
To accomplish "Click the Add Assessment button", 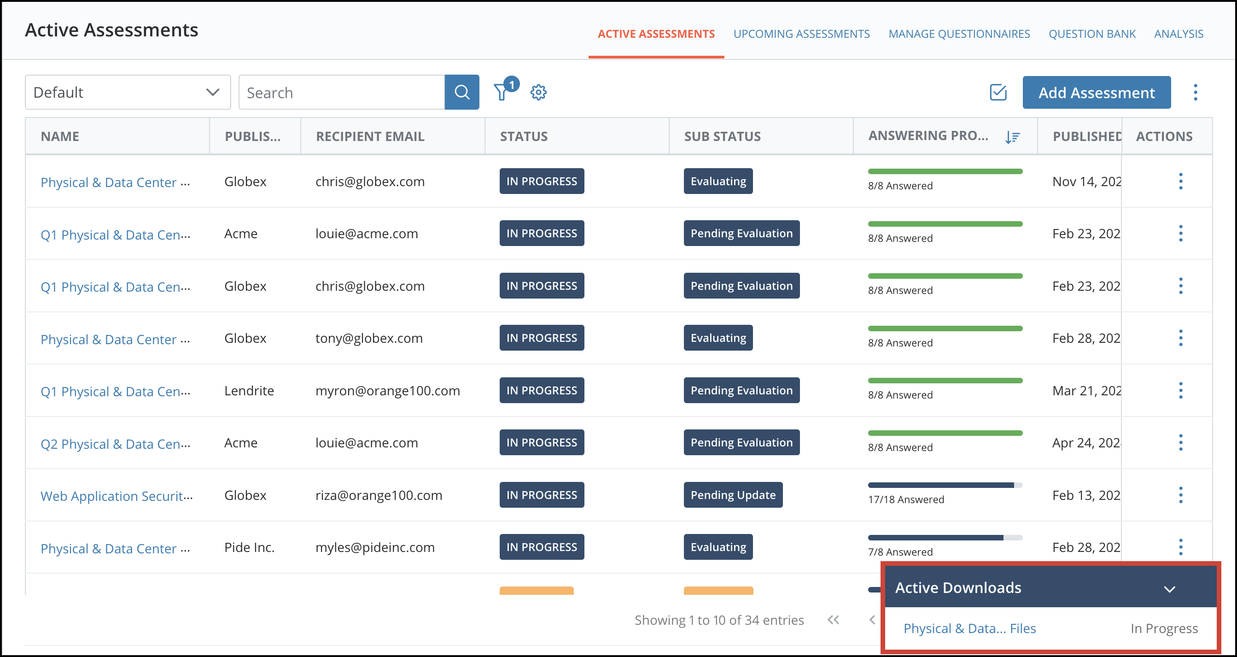I will click(x=1097, y=92).
